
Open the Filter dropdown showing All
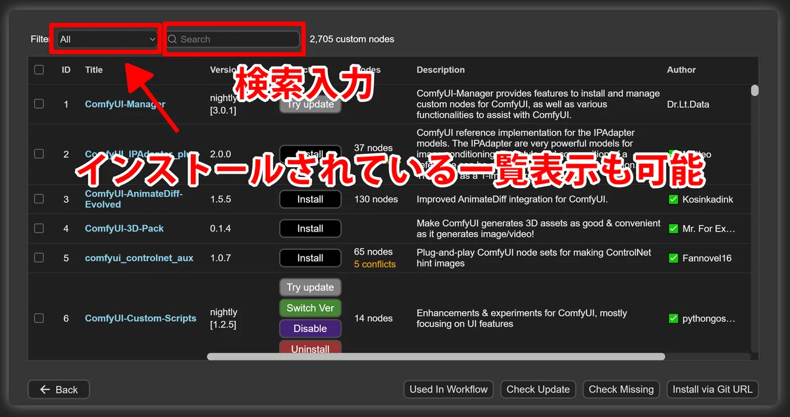click(107, 39)
